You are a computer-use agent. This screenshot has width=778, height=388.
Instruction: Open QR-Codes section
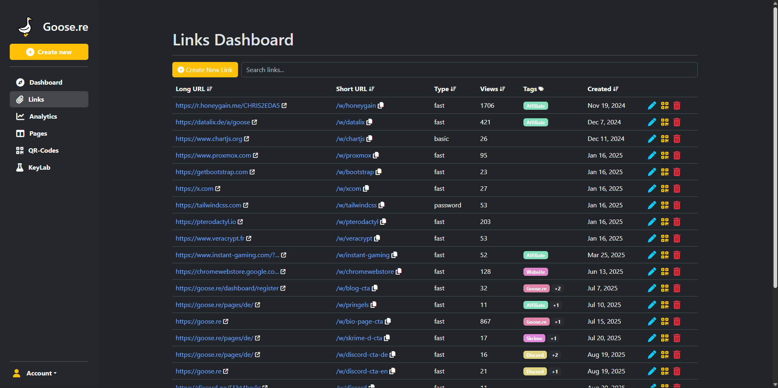(x=49, y=150)
